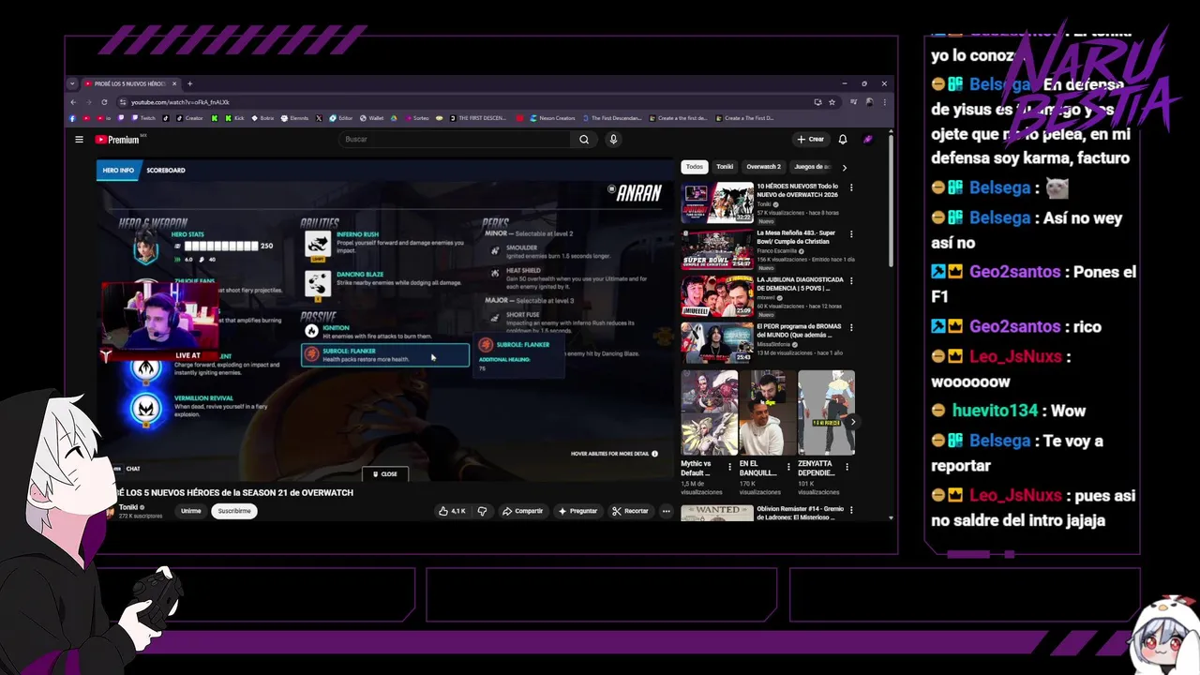Click the CLOSE button in the video
Viewport: 1200px width, 675px height.
385,474
